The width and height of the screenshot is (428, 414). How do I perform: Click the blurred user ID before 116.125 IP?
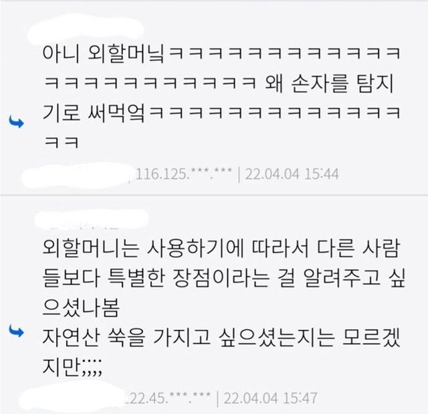point(76,173)
